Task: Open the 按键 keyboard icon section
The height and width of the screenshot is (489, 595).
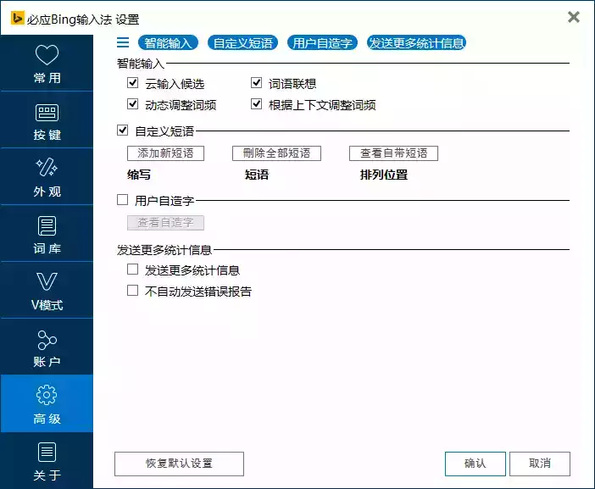Action: (47, 119)
